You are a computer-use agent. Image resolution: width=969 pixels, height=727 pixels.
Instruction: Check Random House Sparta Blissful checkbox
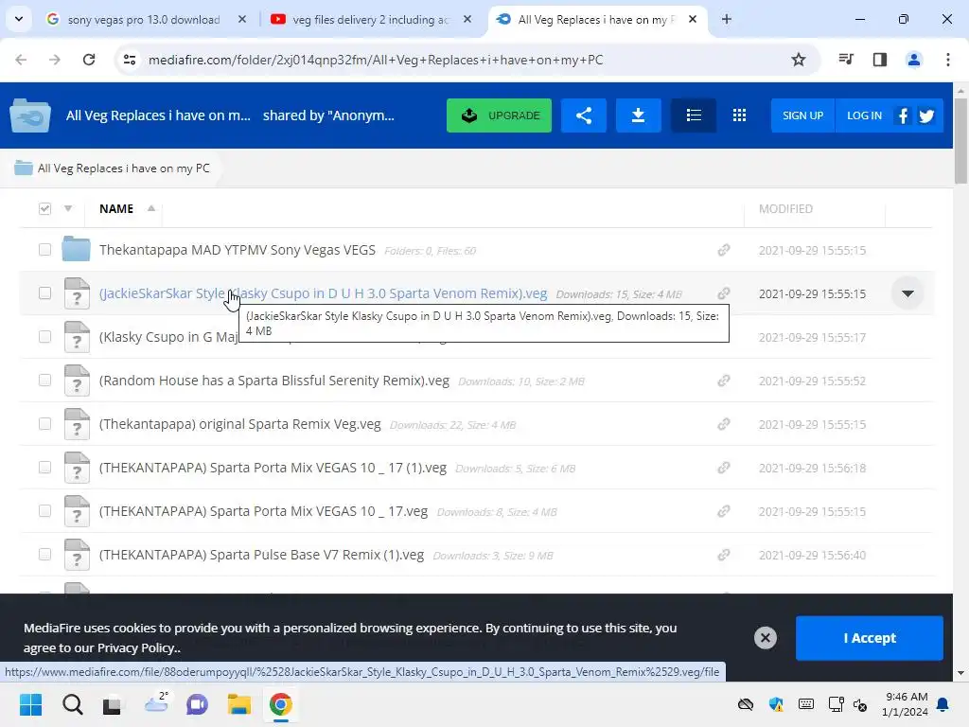tap(44, 381)
